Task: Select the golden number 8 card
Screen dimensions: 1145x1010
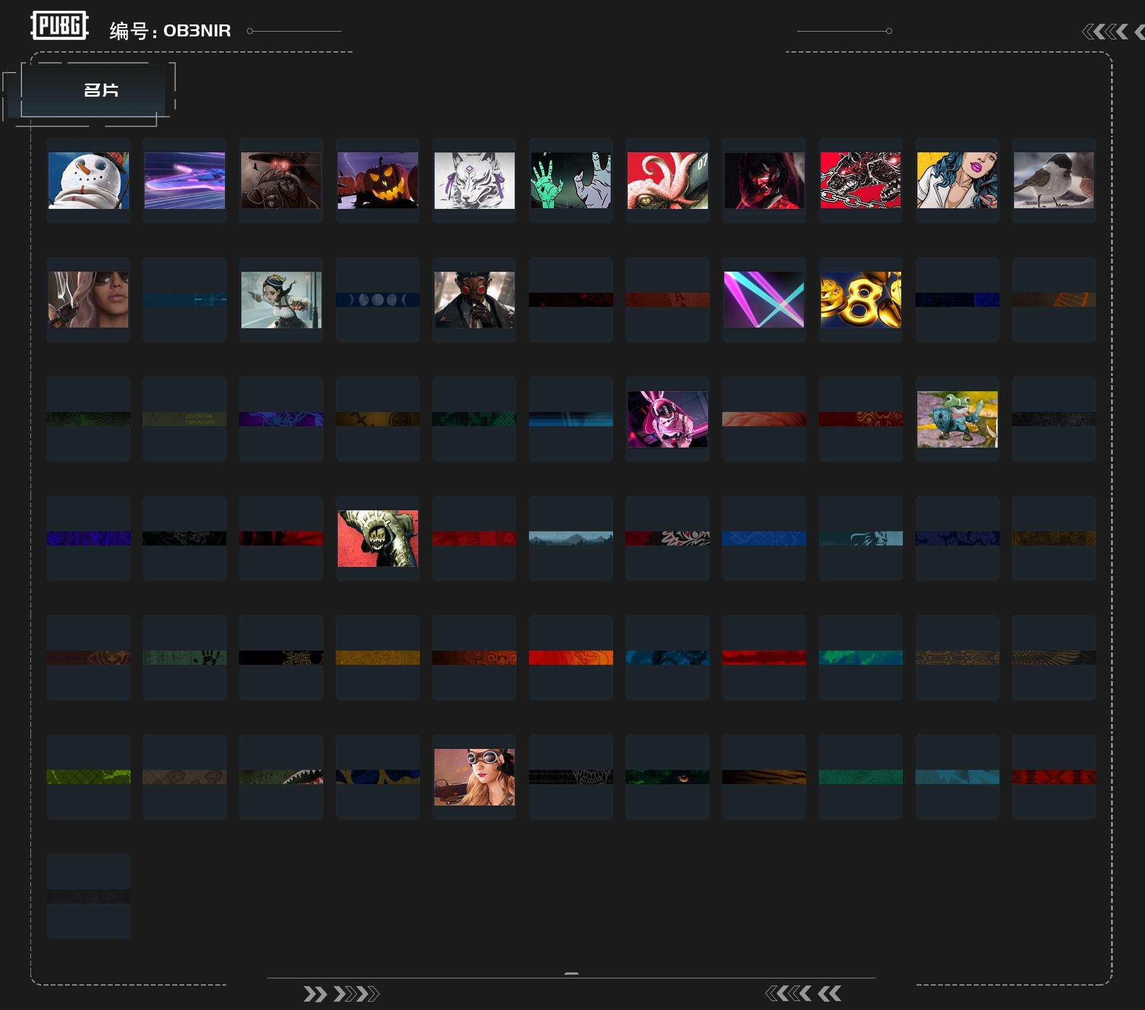Action: 861,299
